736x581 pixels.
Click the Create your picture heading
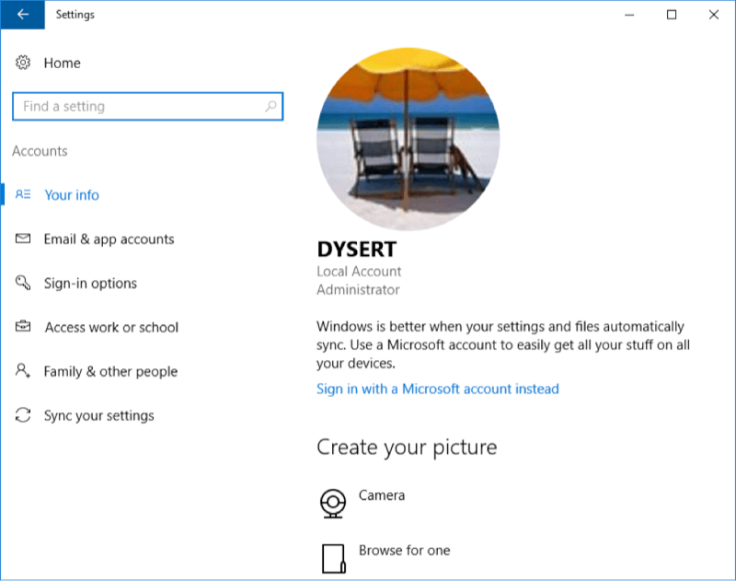[x=407, y=447]
